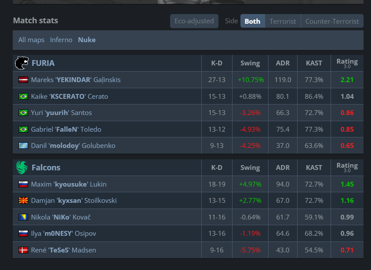Click FalleN's 75.4 ADR value
Screen dimensions: 371x270
[x=283, y=130]
